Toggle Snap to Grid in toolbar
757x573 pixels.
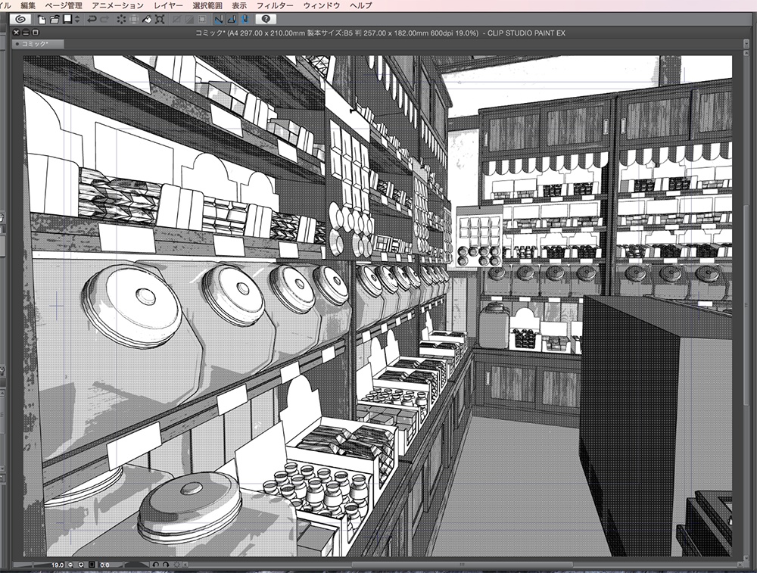(x=245, y=20)
